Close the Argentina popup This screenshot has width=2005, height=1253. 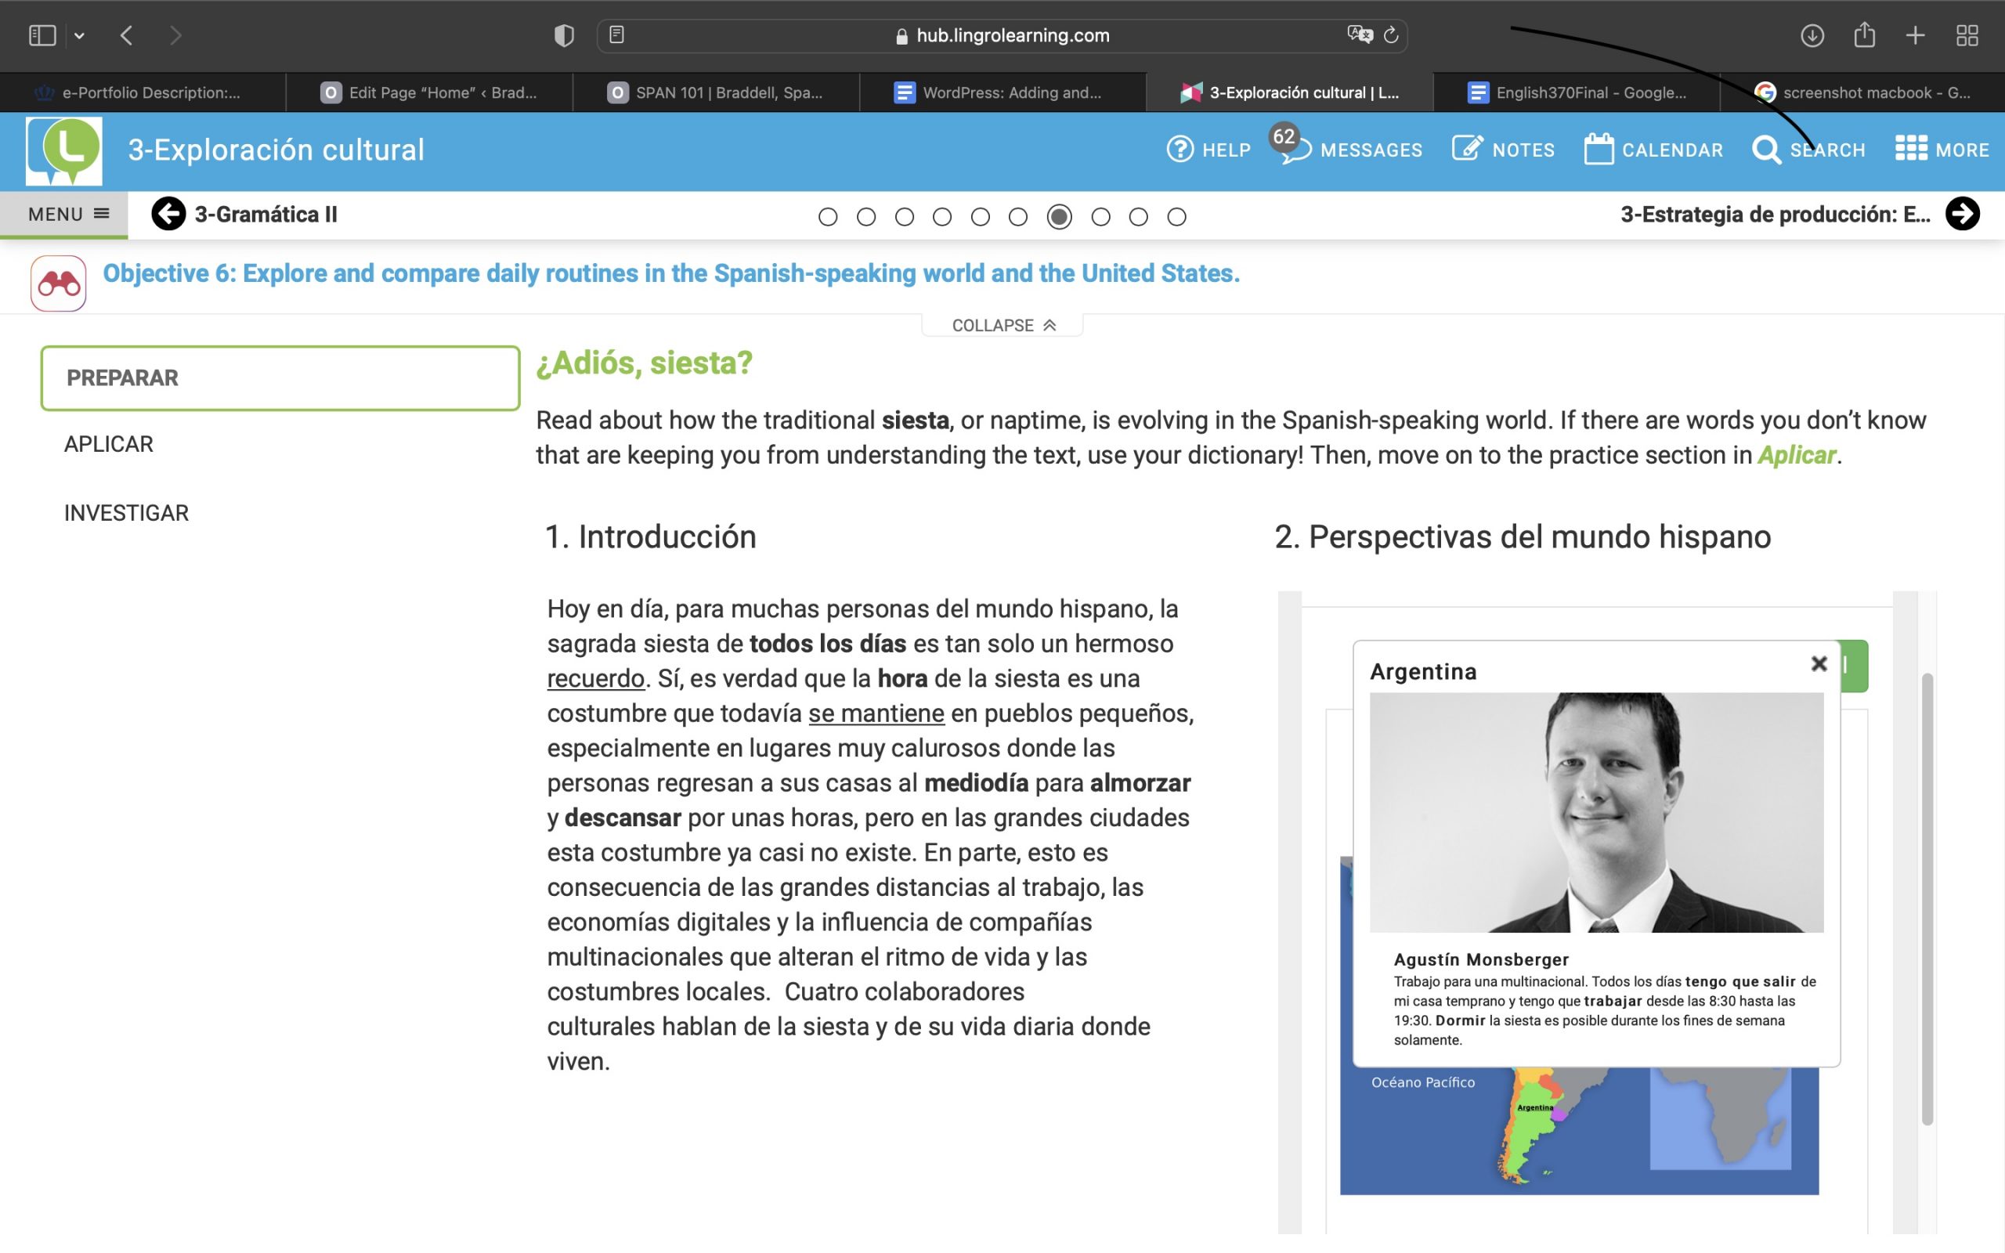pos(1819,663)
